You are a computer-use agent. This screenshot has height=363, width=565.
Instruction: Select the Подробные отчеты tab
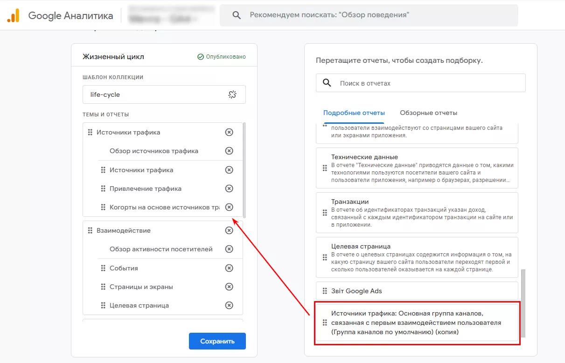(x=354, y=113)
